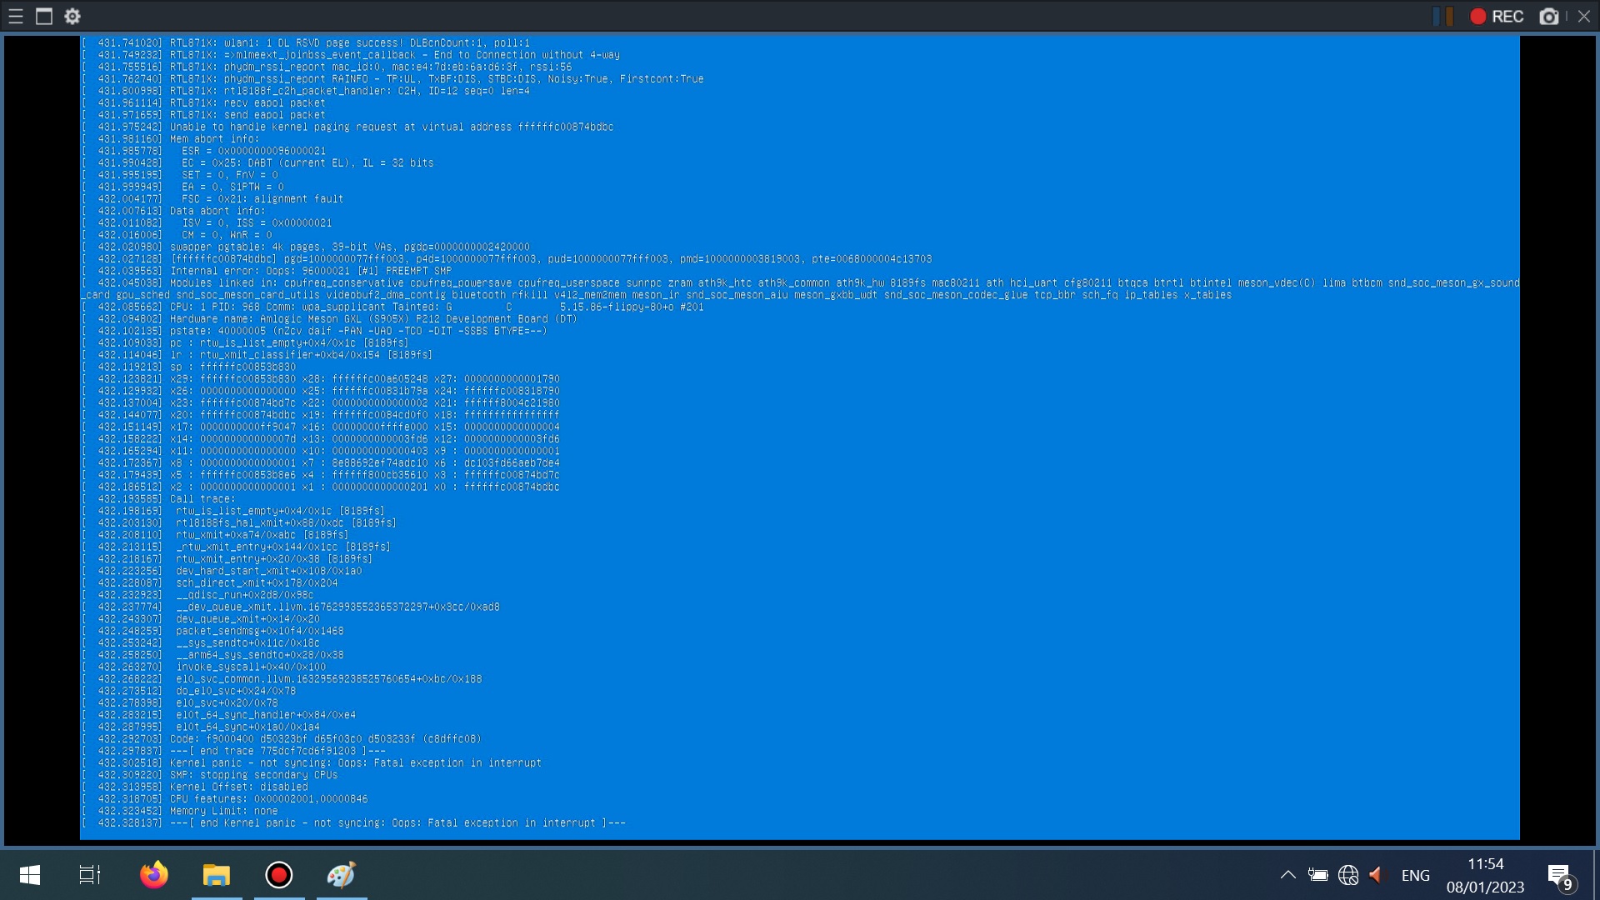Image resolution: width=1600 pixels, height=900 pixels.
Task: Expand hidden system tray icons
Action: tap(1287, 875)
